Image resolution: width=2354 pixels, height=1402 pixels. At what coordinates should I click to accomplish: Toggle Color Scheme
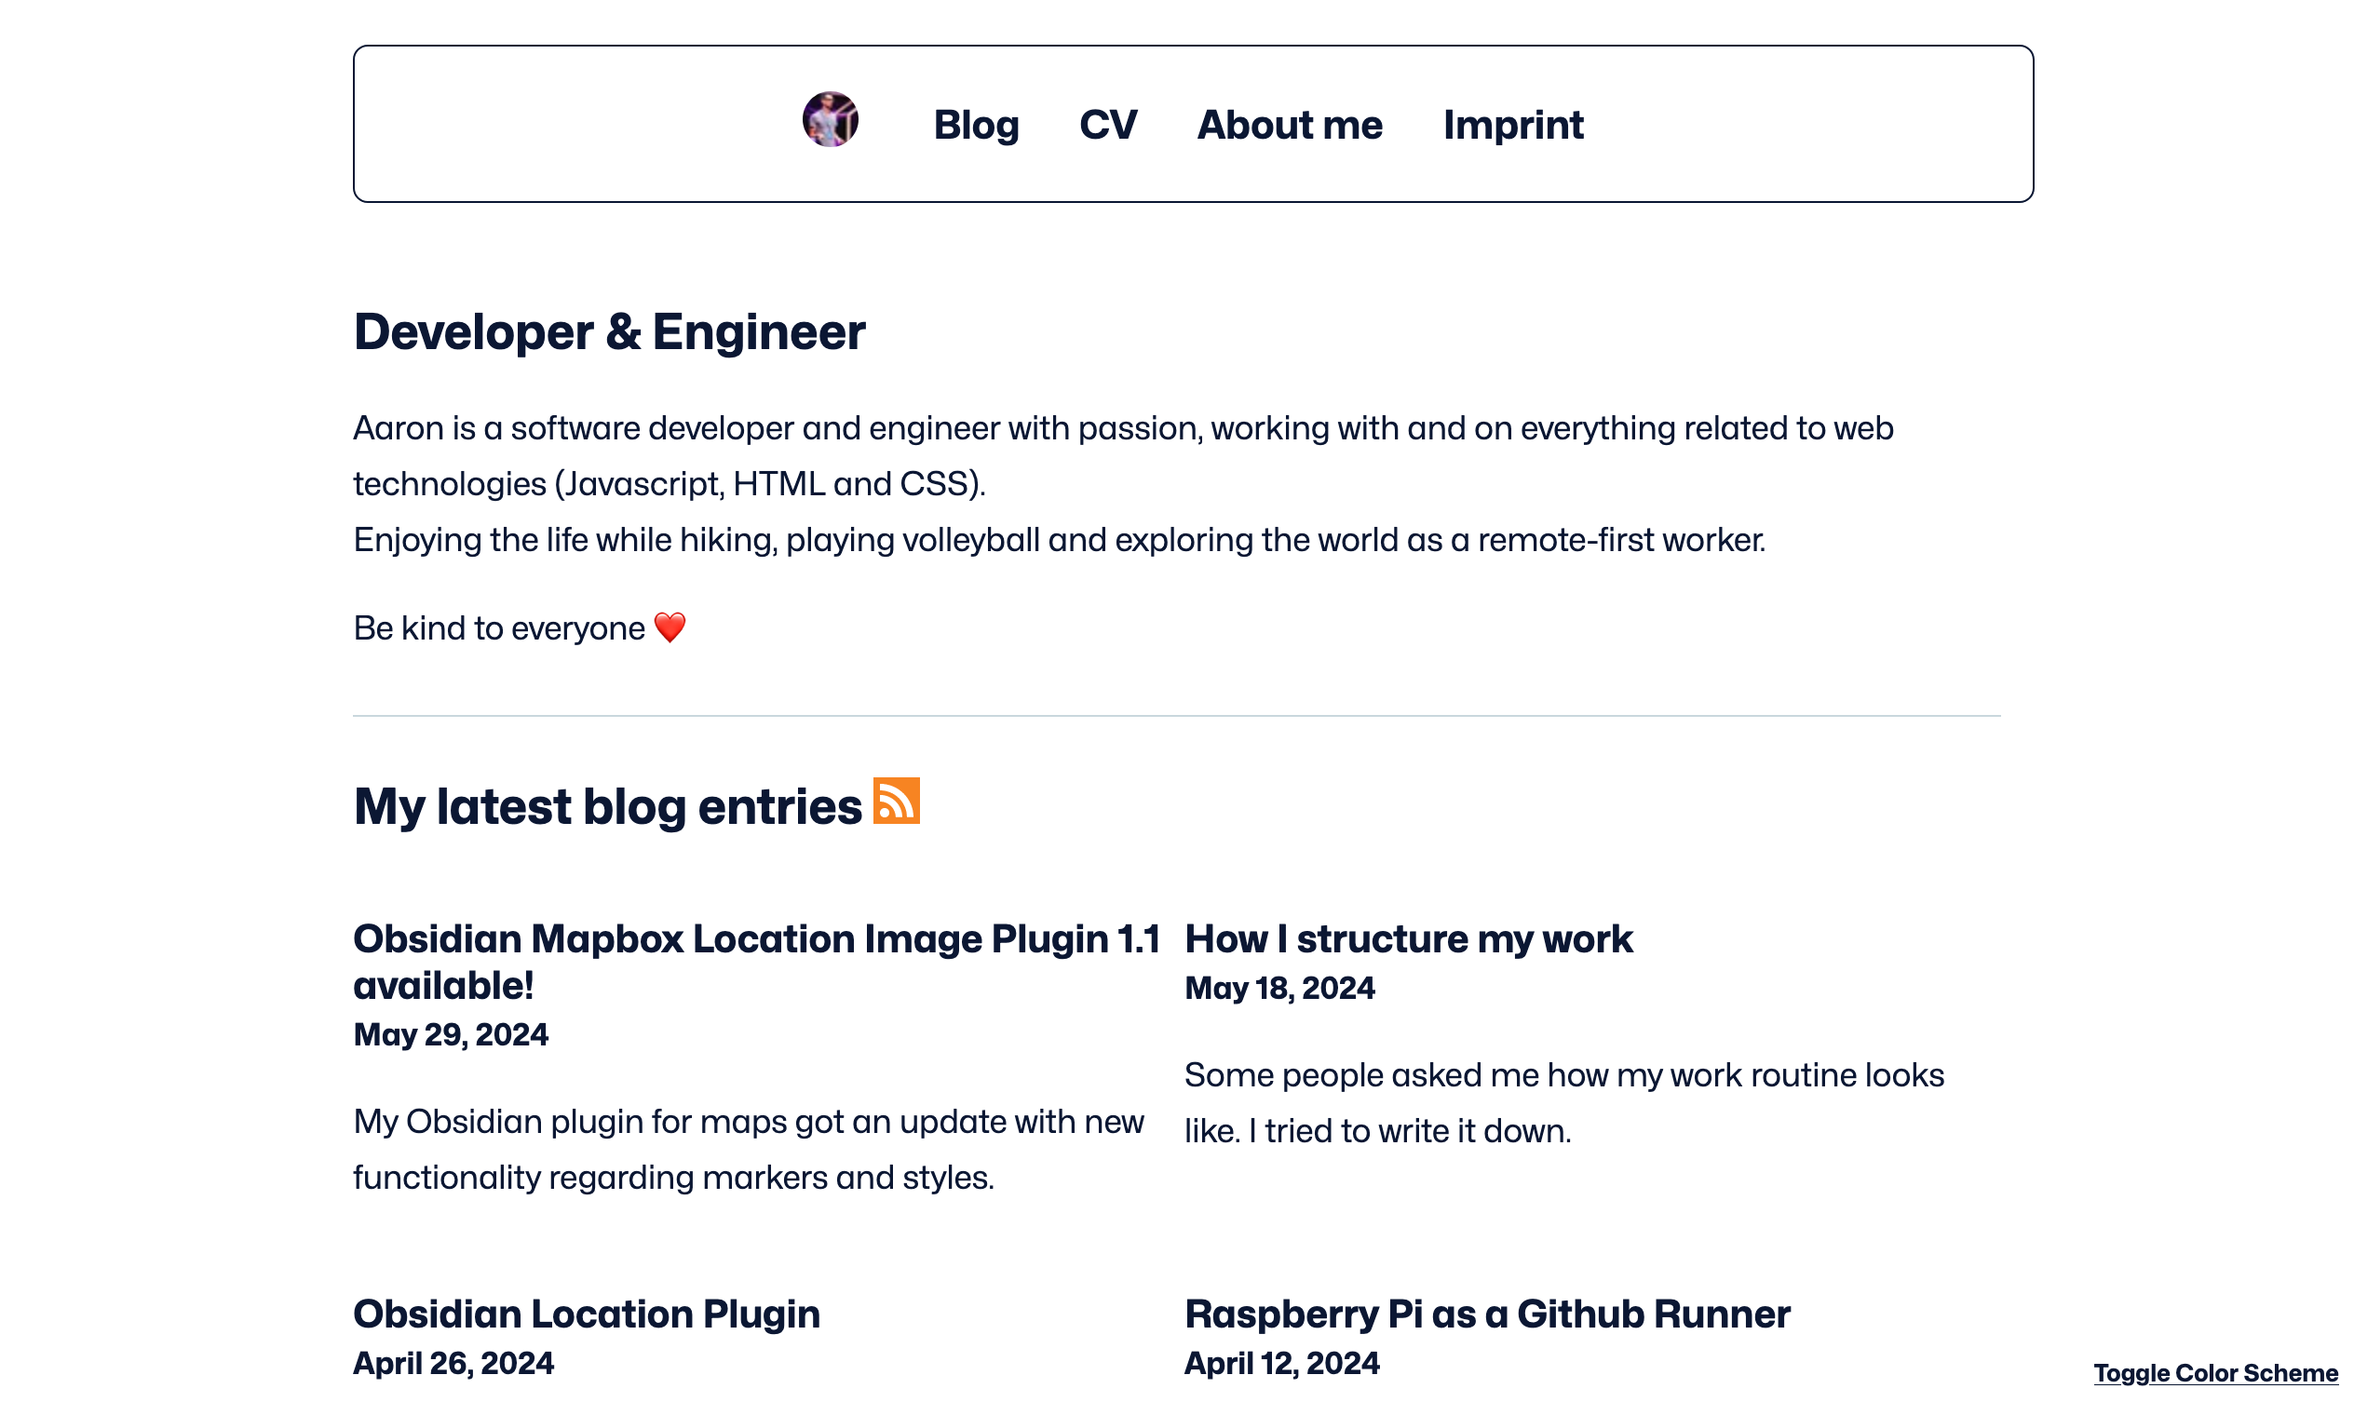(2214, 1372)
